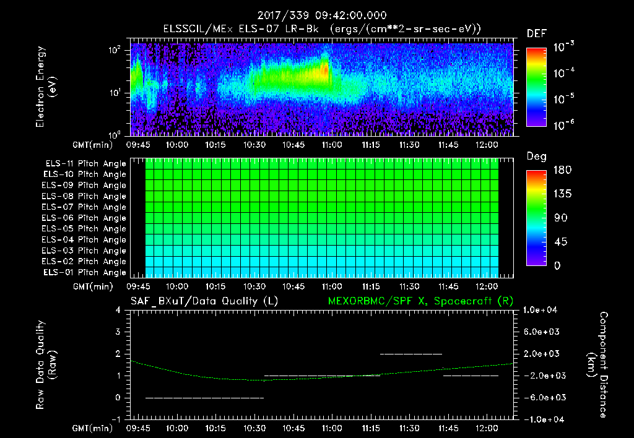The image size is (634, 438).
Task: Click the 1.0e+04 right axis value
Action: 540,310
